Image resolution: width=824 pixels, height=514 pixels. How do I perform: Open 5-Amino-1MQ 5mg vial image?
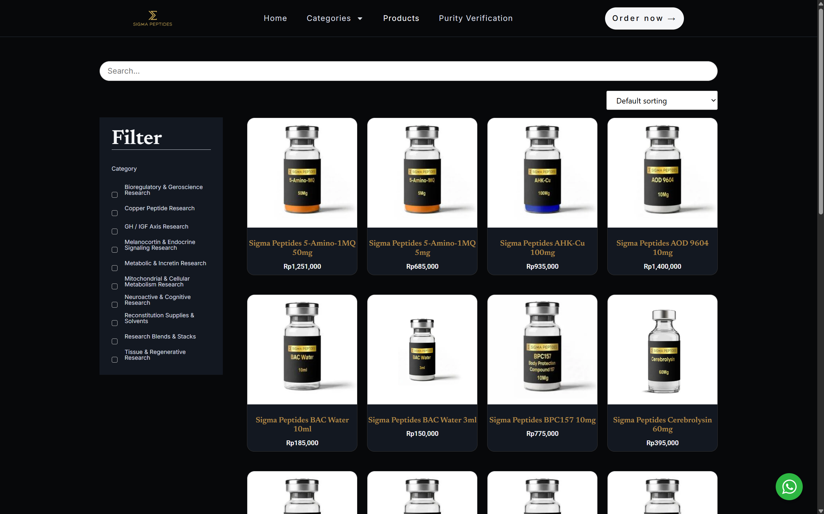tap(422, 173)
